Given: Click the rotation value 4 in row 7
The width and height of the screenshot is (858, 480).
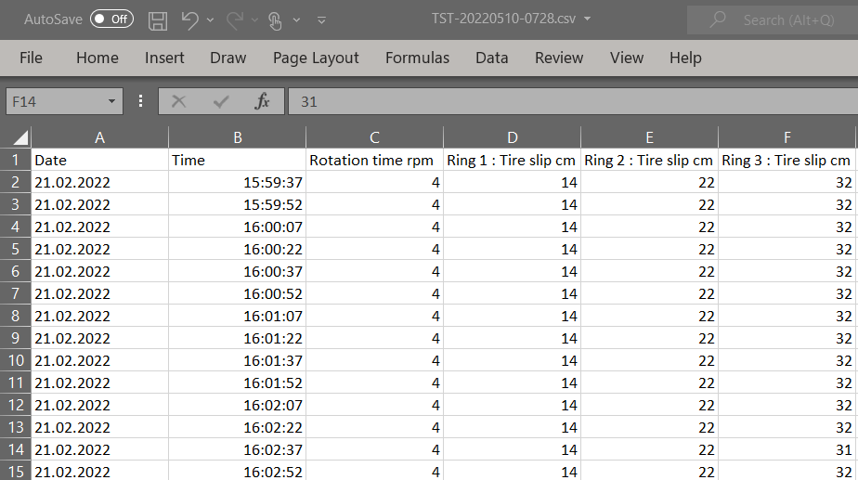Looking at the screenshot, I should pos(374,294).
